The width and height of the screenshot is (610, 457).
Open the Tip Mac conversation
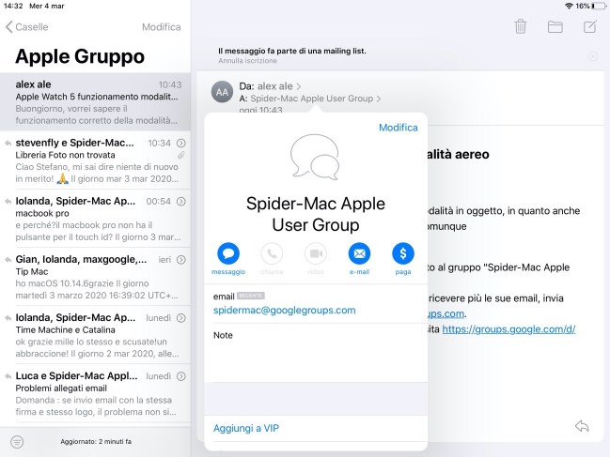point(95,277)
